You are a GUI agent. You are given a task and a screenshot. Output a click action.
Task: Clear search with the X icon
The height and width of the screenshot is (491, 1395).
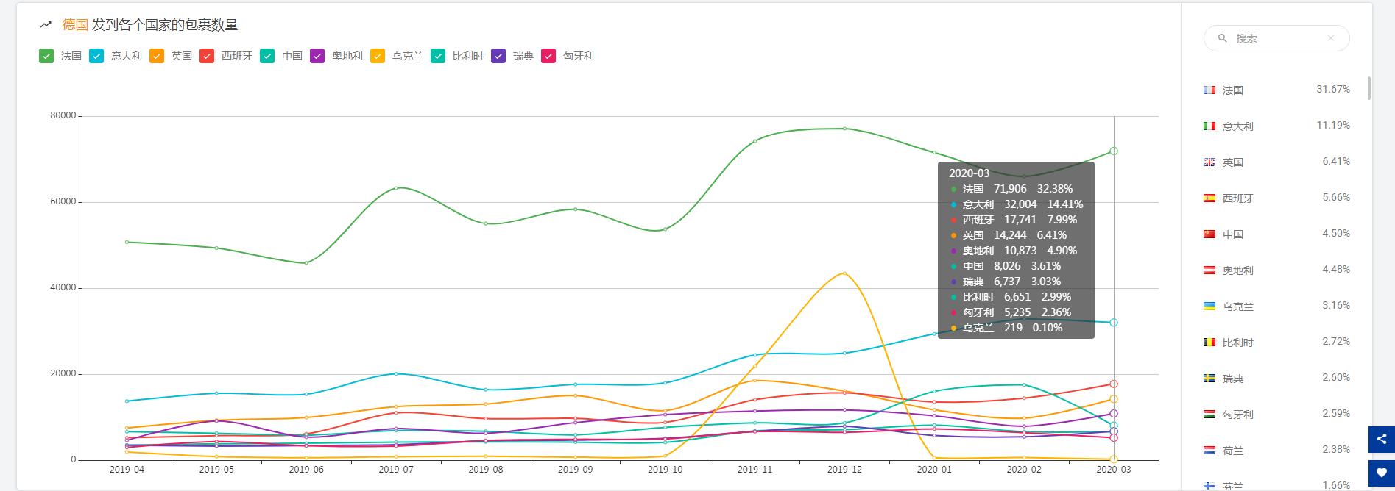[x=1331, y=38]
